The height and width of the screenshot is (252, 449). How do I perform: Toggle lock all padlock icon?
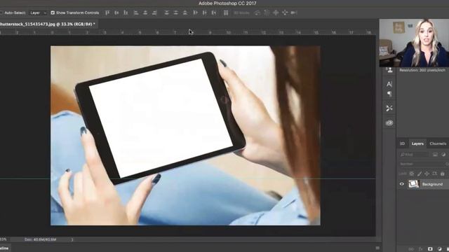(x=443, y=174)
